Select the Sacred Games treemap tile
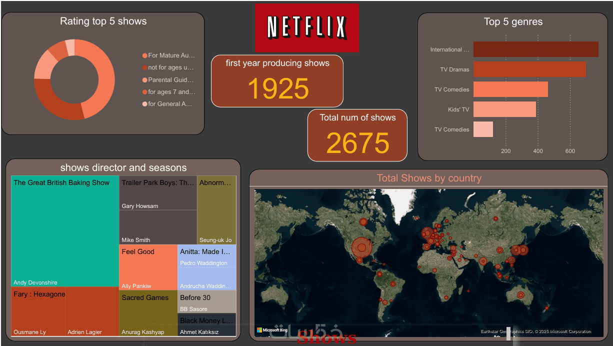Image resolution: width=613 pixels, height=346 pixels. pyautogui.click(x=148, y=313)
